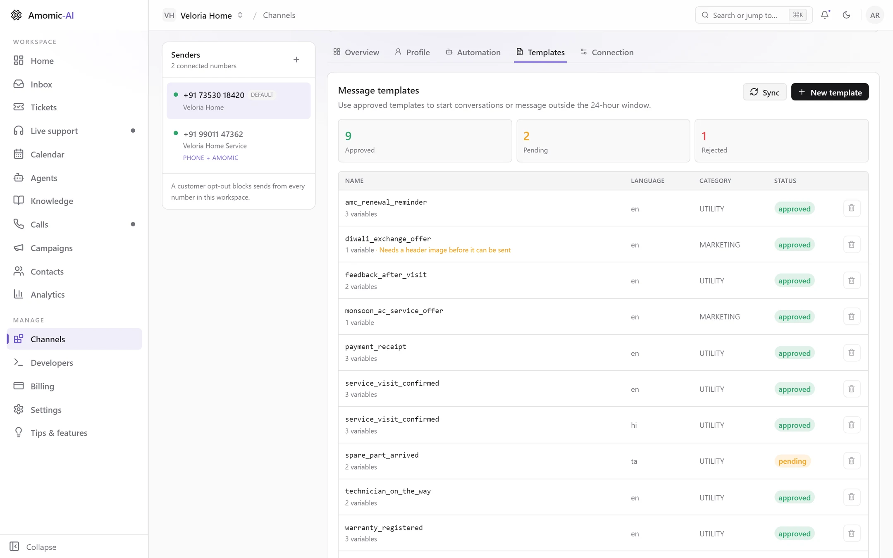The image size is (893, 558).
Task: Open Billing in the Manage section
Action: [74, 386]
